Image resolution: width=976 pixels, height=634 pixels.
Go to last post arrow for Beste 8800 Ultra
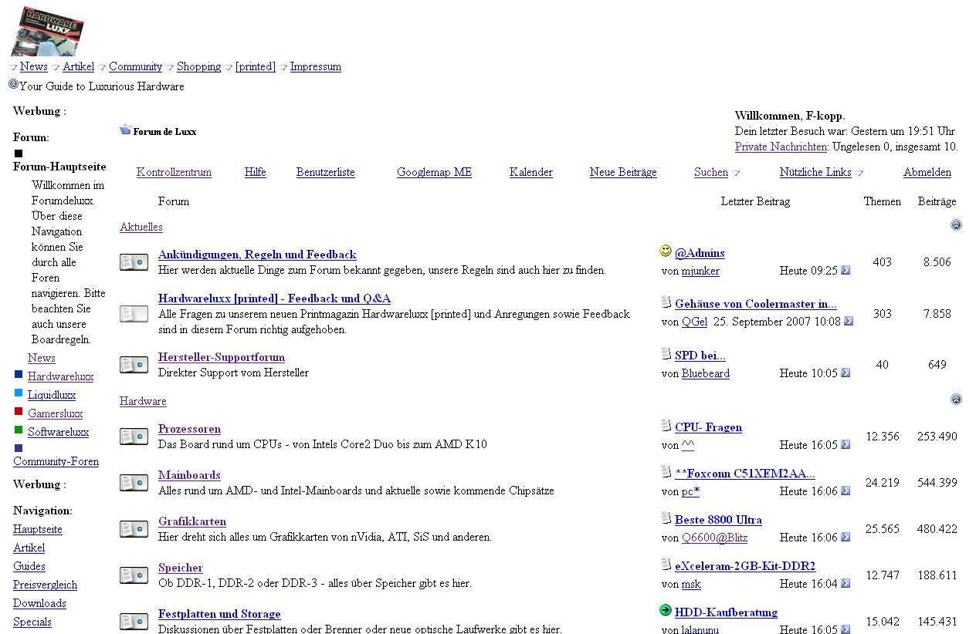tap(846, 537)
